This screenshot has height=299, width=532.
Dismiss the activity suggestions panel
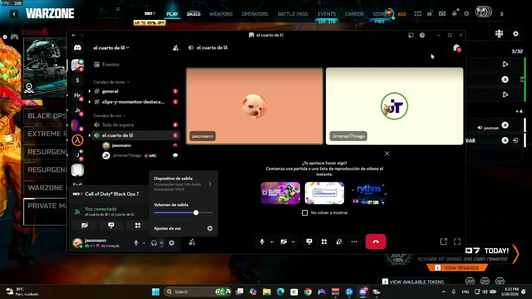coord(387,153)
